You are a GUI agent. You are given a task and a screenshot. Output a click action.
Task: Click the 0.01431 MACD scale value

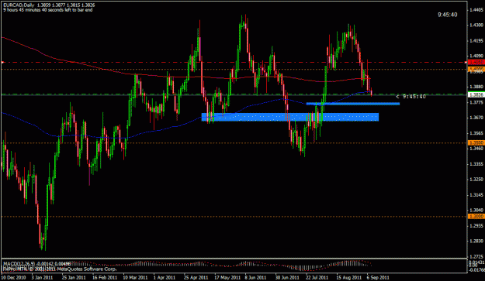pyautogui.click(x=476, y=262)
